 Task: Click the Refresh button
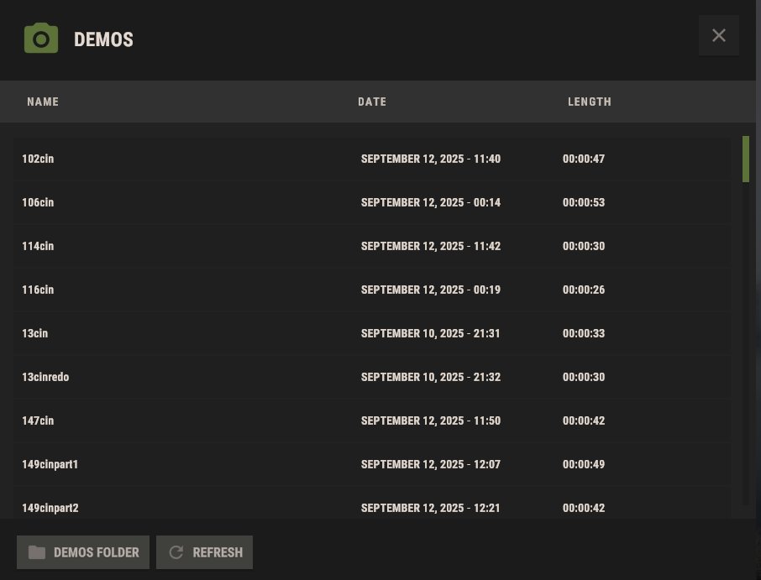(204, 552)
